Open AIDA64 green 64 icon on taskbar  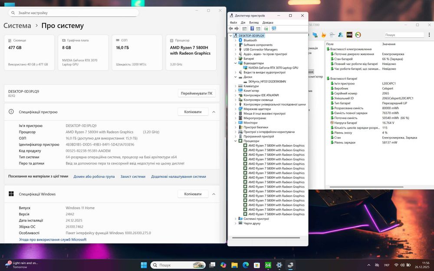pyautogui.click(x=268, y=265)
